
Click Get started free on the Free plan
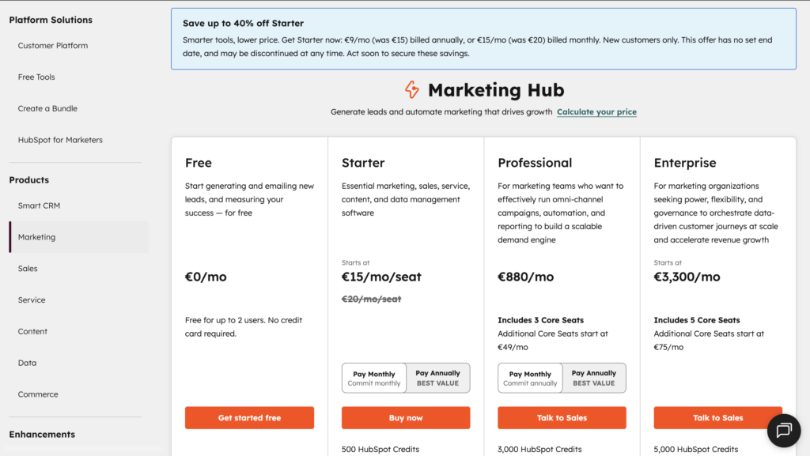(249, 417)
